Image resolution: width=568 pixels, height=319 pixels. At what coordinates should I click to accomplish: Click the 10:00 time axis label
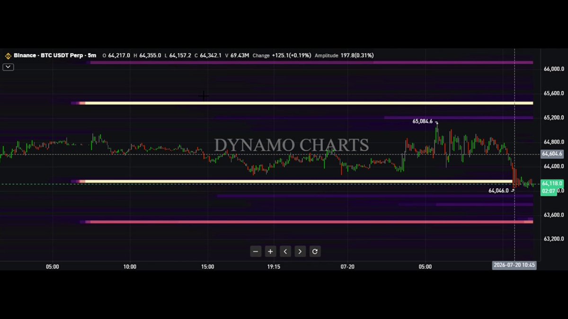(x=130, y=267)
